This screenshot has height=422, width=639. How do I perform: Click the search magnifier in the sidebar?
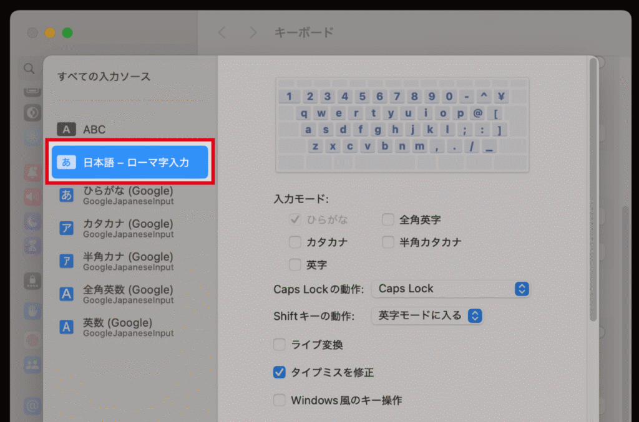point(29,69)
